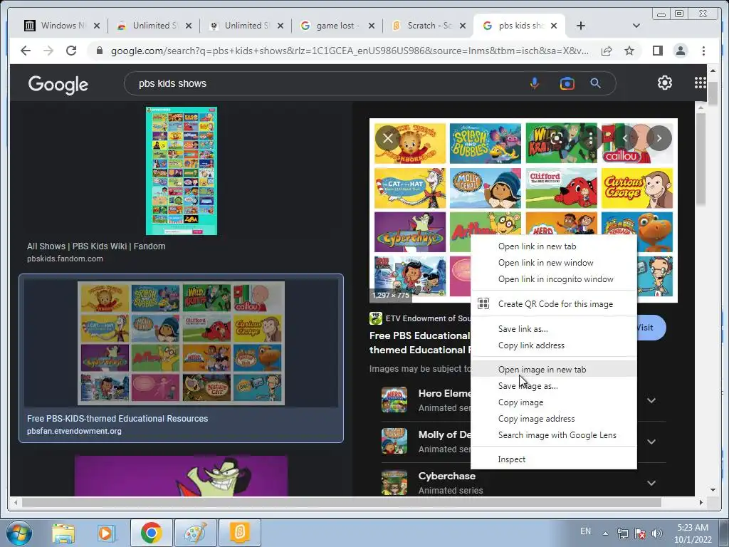Expand the Cyberchase entry
The height and width of the screenshot is (547, 729).
coord(651,484)
